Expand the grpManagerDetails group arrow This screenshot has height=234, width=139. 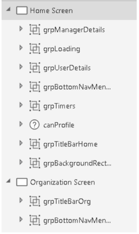pyautogui.click(x=21, y=29)
